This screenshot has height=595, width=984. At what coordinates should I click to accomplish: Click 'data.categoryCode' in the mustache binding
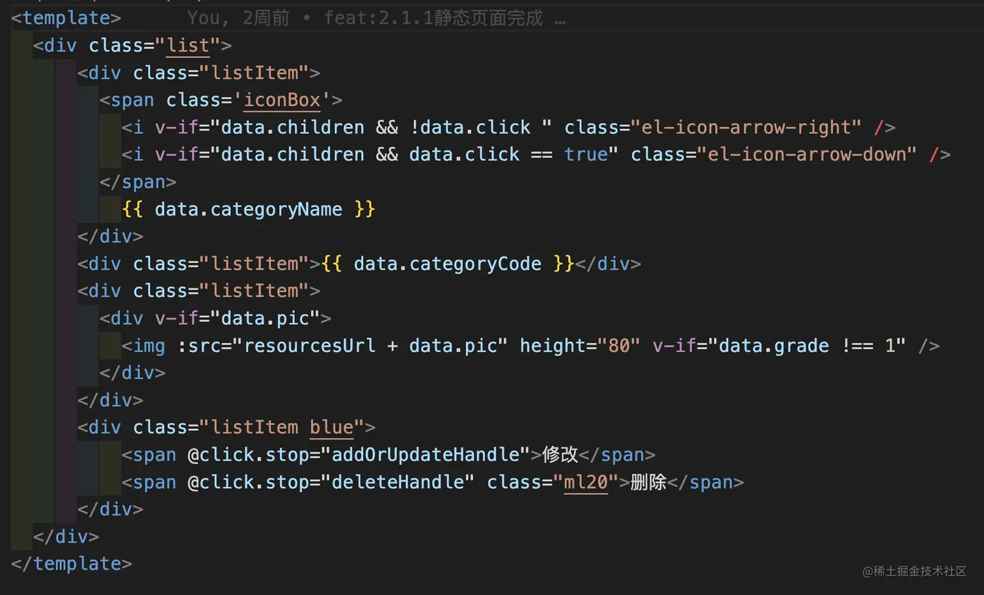coord(448,264)
